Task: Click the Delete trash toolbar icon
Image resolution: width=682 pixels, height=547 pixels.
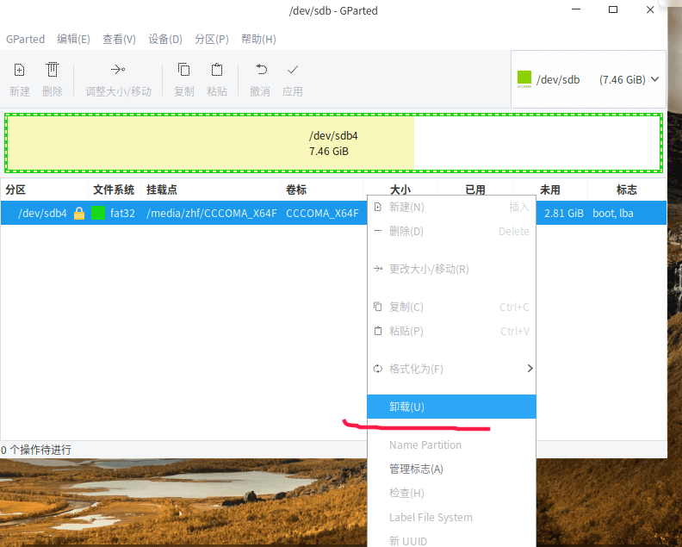Action: (53, 71)
